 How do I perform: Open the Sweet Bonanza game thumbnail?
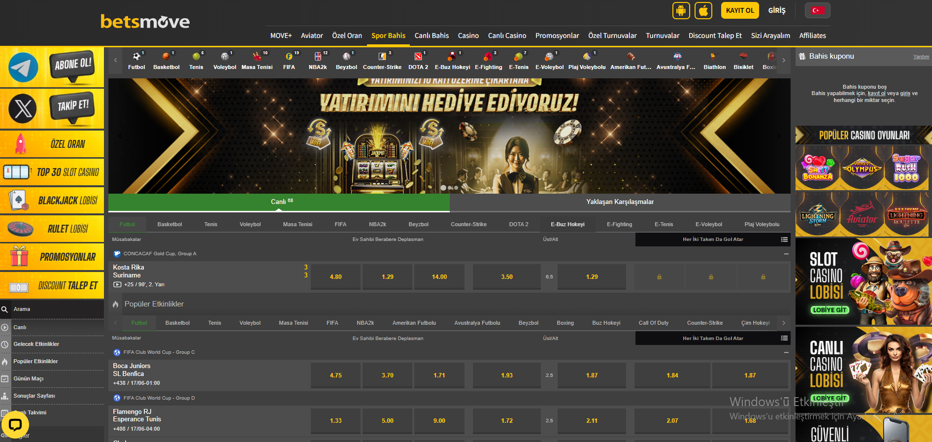point(818,169)
